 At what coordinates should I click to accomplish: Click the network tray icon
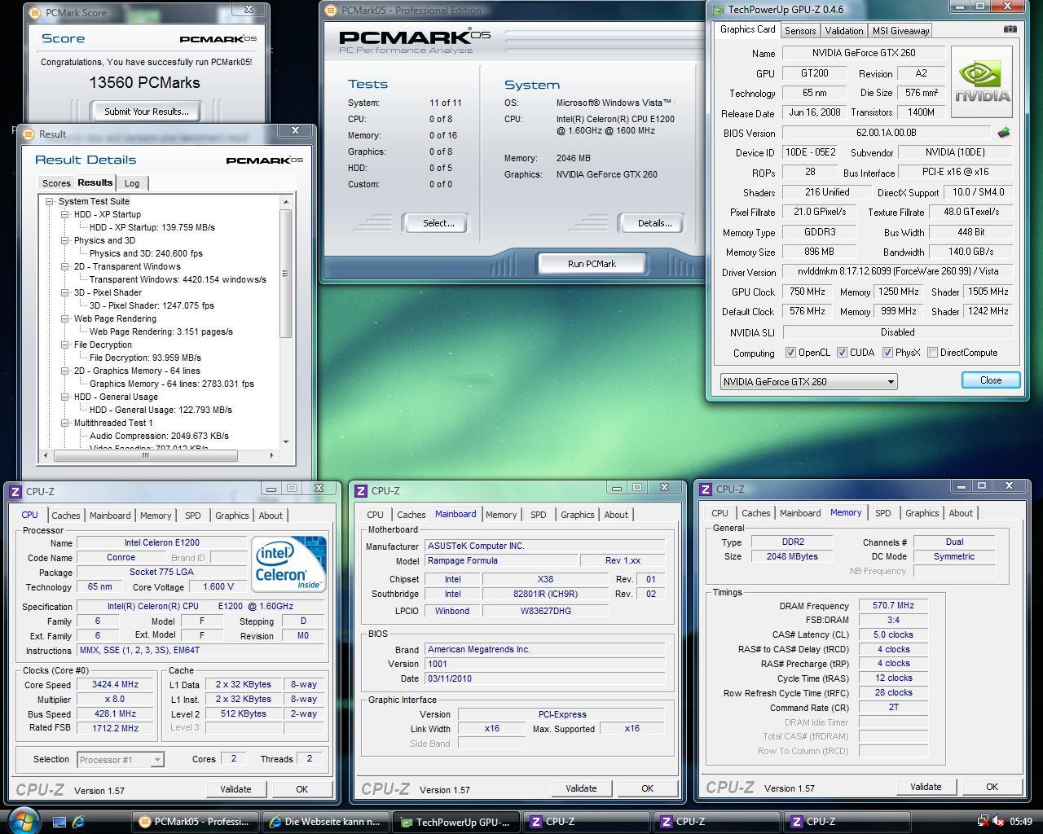click(983, 822)
